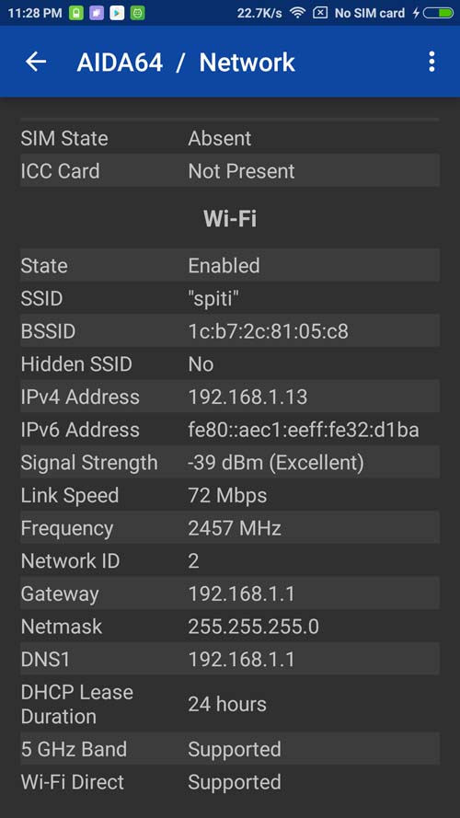
Task: Tap the DHCP Lease Duration row
Action: tap(230, 704)
